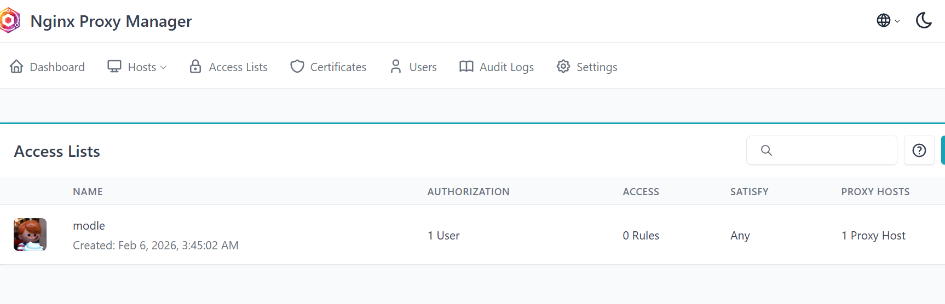Click the book icon for Audit Logs
Image resolution: width=945 pixels, height=304 pixels.
pyautogui.click(x=466, y=67)
